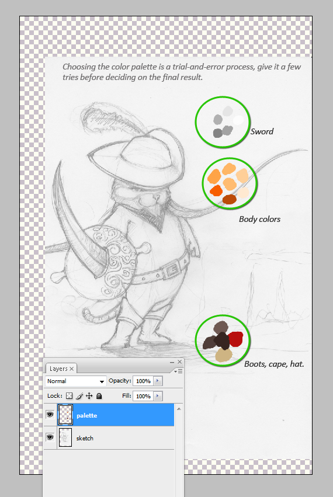
Task: Open the Layers panel flyout menu
Action: click(178, 371)
